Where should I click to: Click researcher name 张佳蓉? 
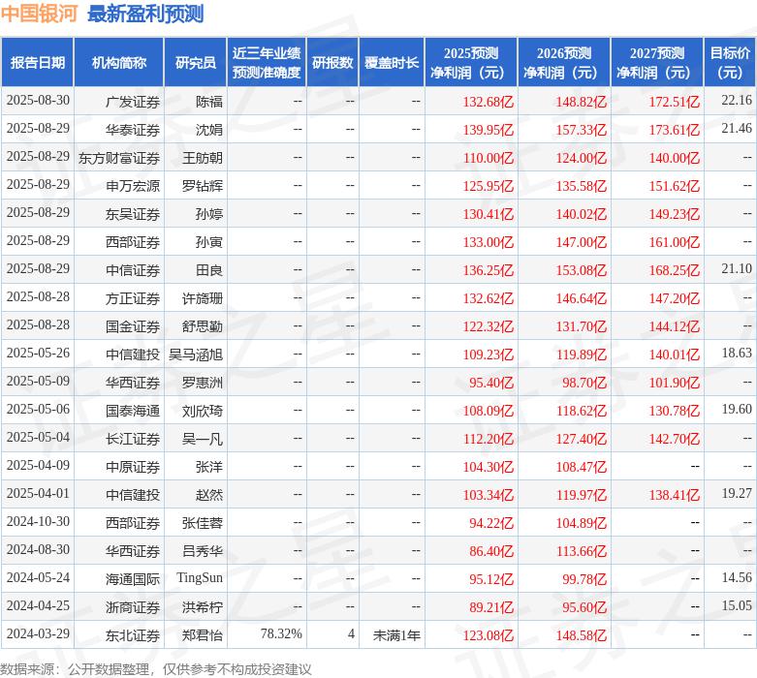tap(203, 523)
